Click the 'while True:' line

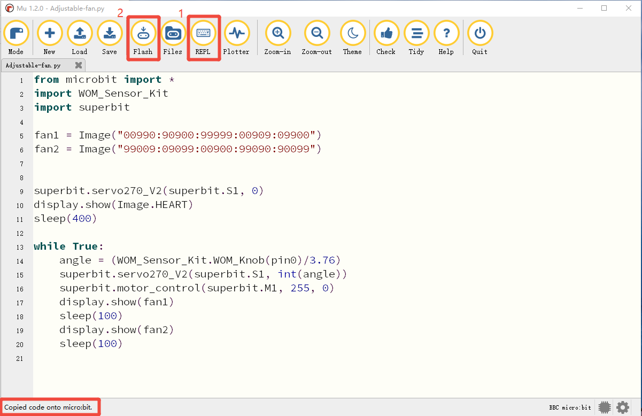point(68,246)
